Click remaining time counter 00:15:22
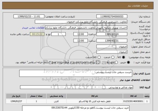 click(37, 34)
